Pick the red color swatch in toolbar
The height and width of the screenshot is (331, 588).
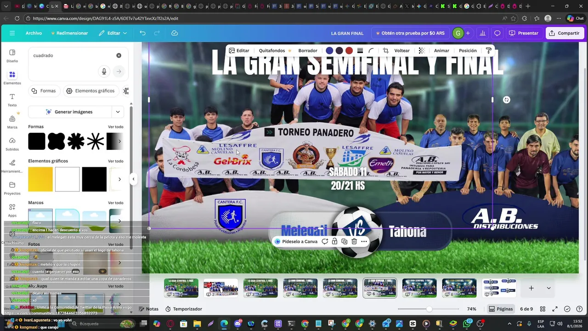(349, 51)
